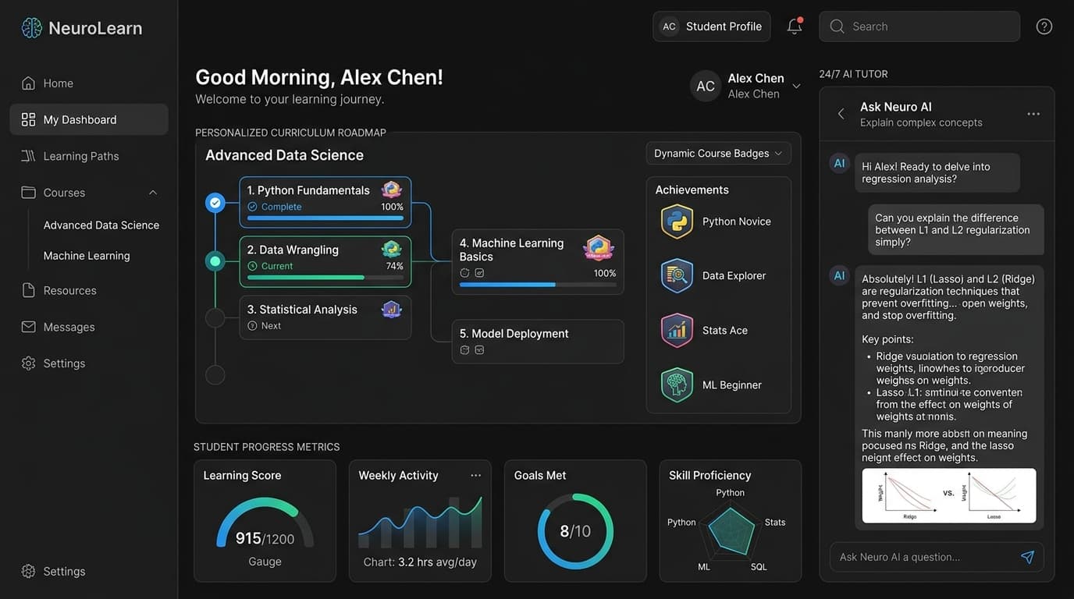The width and height of the screenshot is (1074, 599).
Task: Open the Ridge vs Lasso chart image
Action: click(949, 495)
